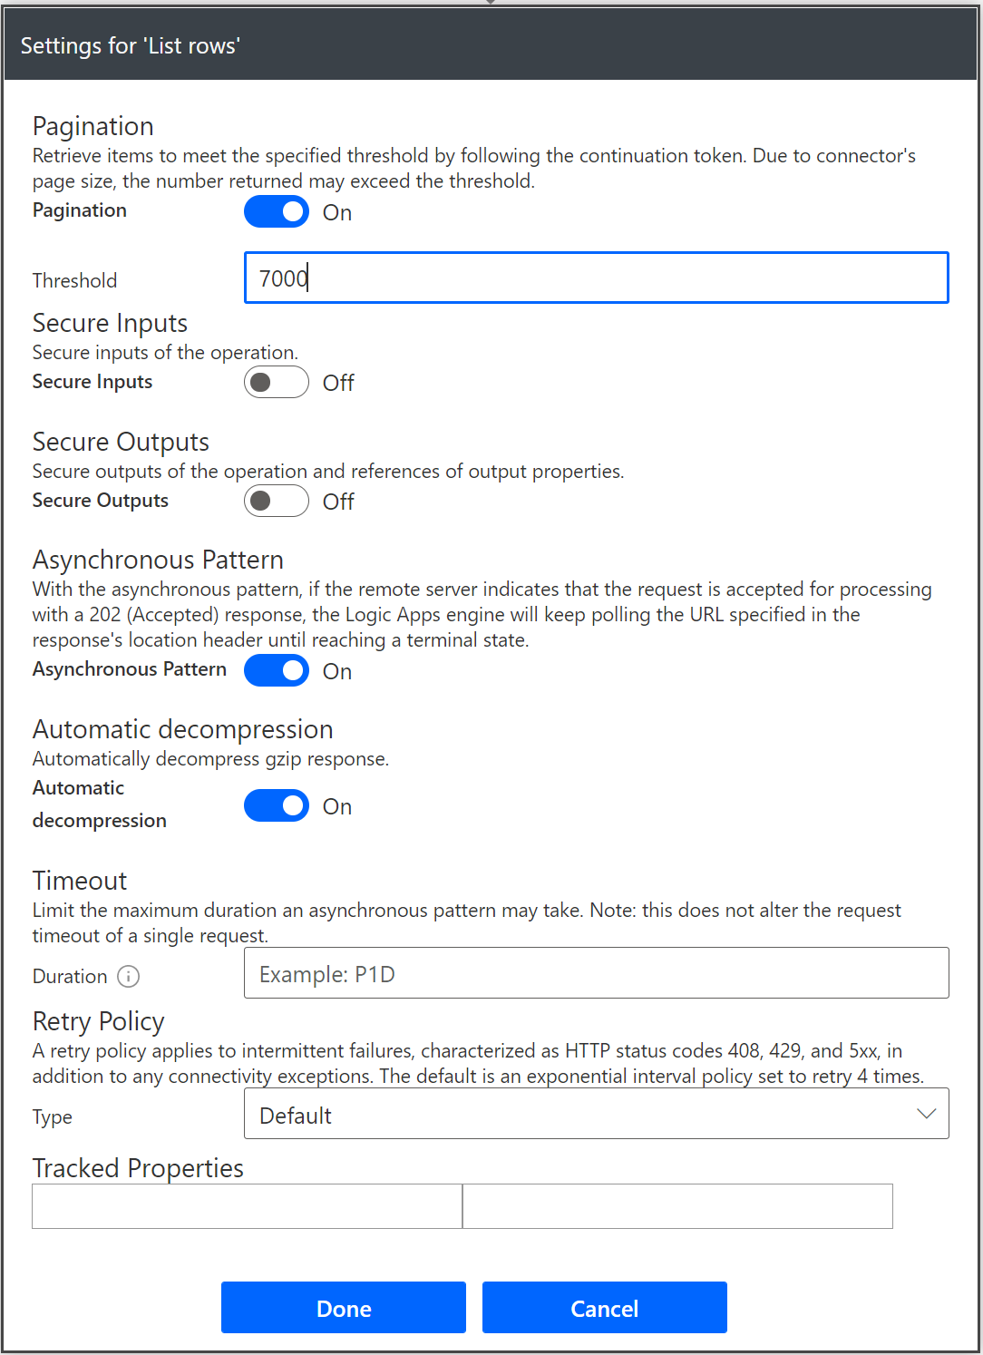The width and height of the screenshot is (983, 1355).
Task: Click the Cancel button
Action: pyautogui.click(x=605, y=1308)
